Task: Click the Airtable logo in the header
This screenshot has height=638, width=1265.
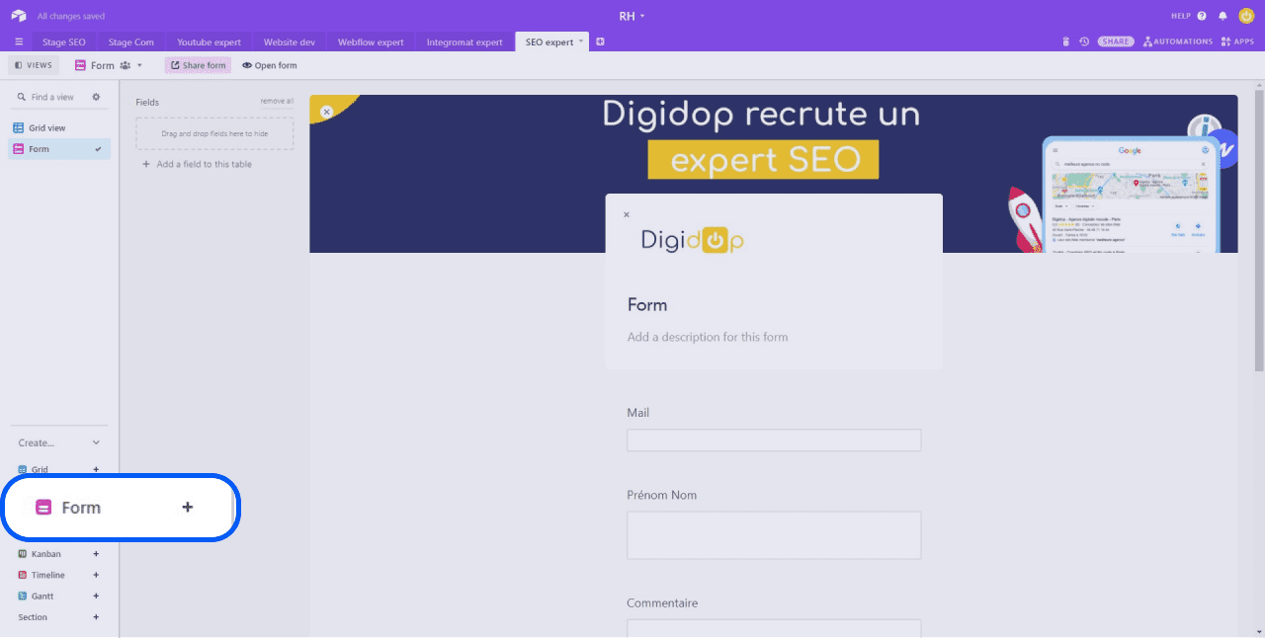Action: click(x=18, y=16)
